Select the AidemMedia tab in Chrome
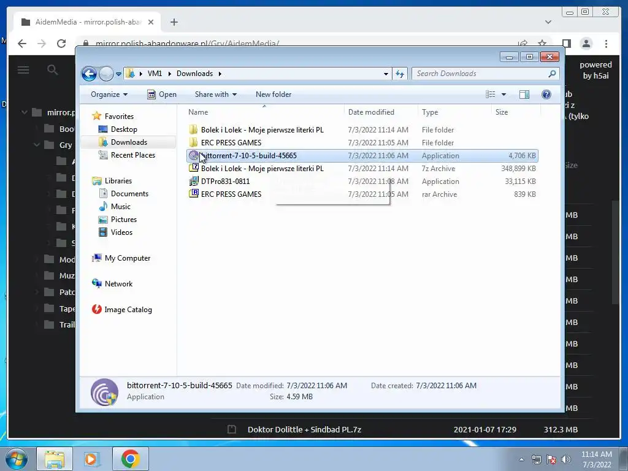 (x=87, y=22)
